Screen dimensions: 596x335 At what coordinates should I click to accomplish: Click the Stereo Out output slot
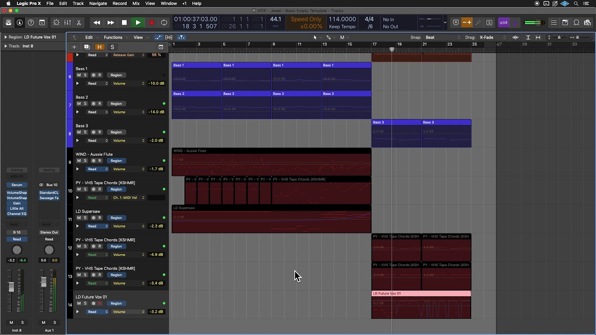[x=49, y=232]
